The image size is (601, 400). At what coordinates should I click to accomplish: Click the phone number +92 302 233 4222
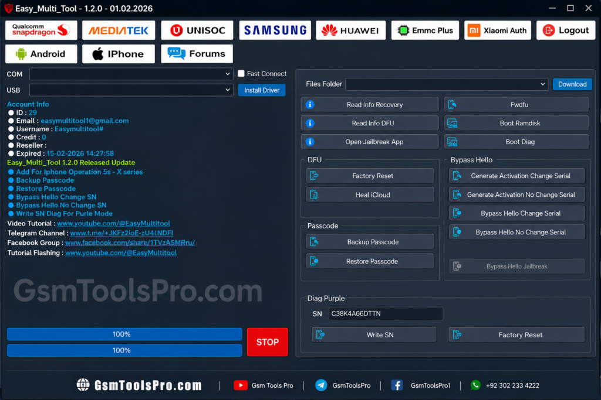tap(512, 385)
